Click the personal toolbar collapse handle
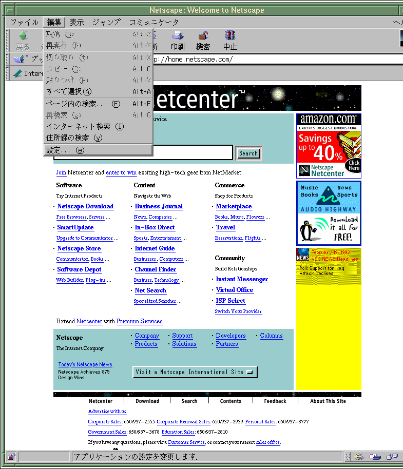Screen dimensions: 403x469 pos(8,73)
